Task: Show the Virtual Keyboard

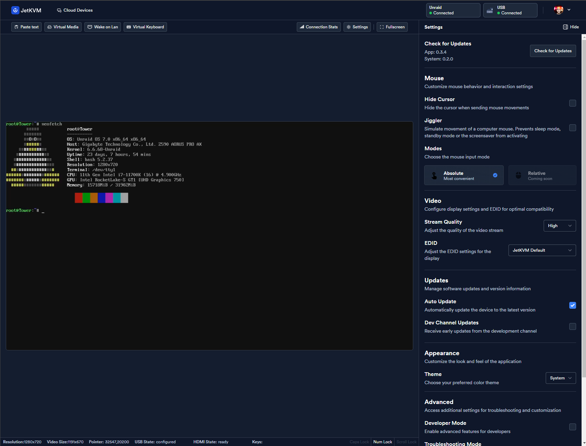Action: tap(145, 27)
